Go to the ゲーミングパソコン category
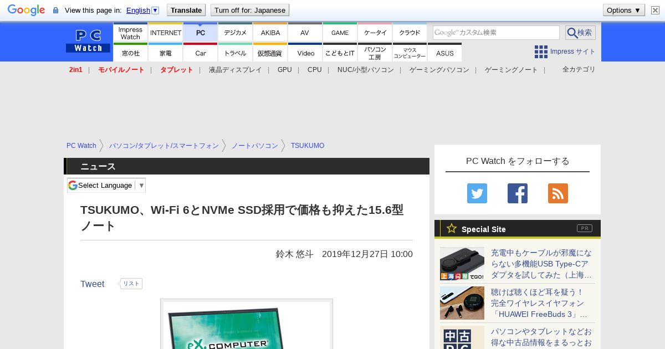665x349 pixels. [439, 70]
